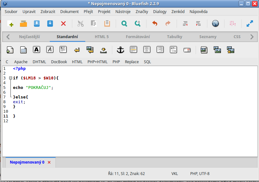
Task: Select the Nepojmenovaný 0 document tab
Action: tap(27, 162)
